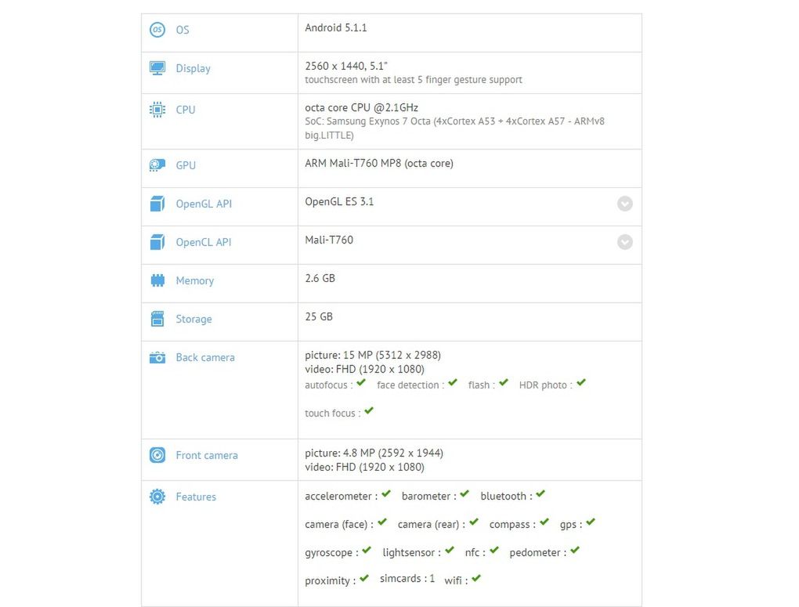Click the OpenCL API books icon

pos(157,240)
